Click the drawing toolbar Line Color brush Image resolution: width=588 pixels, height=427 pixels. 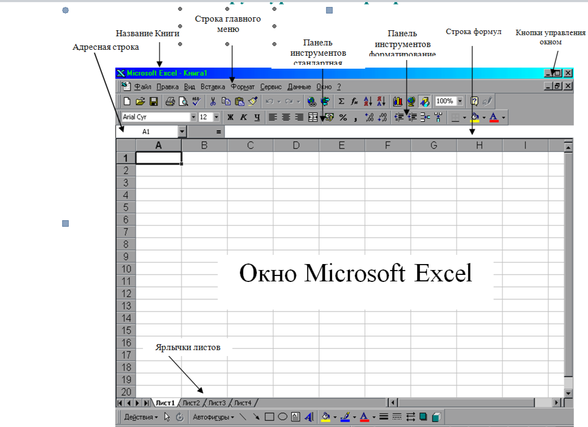pyautogui.click(x=346, y=417)
